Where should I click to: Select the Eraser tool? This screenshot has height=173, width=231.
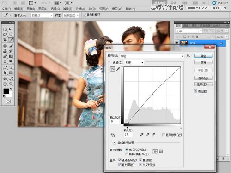click(5, 56)
